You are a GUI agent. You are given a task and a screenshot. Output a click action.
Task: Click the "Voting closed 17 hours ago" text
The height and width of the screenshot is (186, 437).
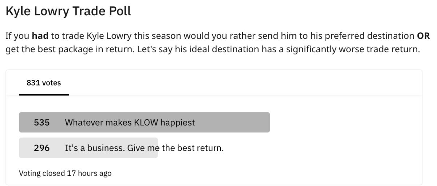click(65, 173)
